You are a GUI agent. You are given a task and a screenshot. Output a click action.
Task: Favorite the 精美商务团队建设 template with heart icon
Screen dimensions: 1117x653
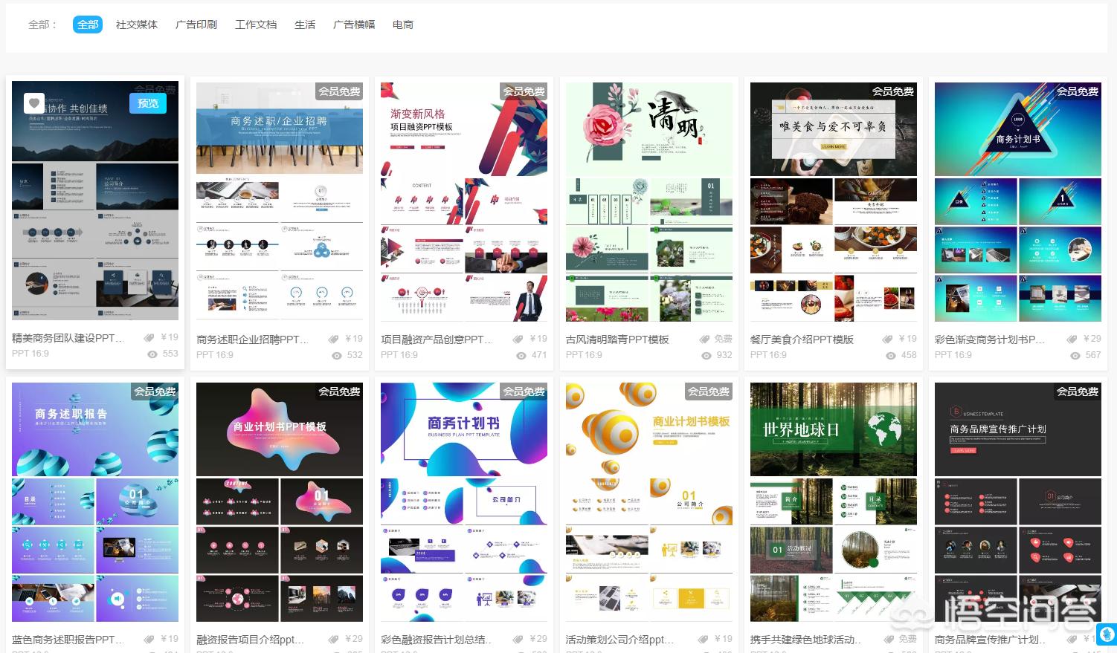coord(34,103)
